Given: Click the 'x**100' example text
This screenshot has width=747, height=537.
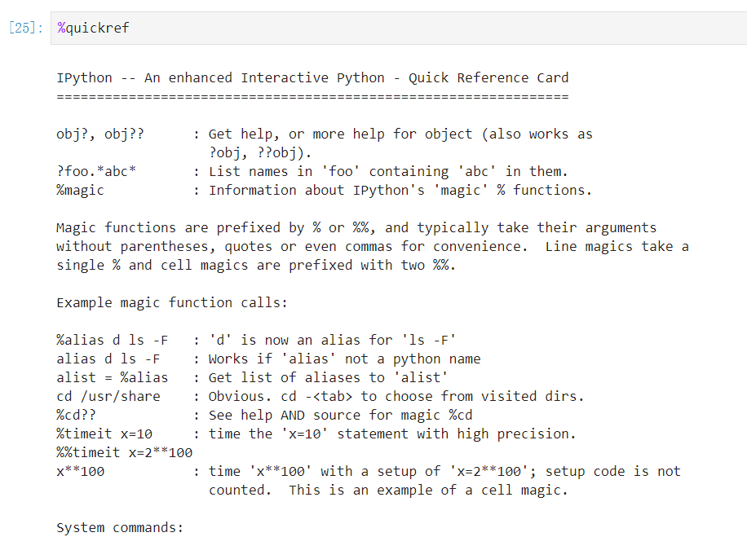Looking at the screenshot, I should click(x=80, y=472).
